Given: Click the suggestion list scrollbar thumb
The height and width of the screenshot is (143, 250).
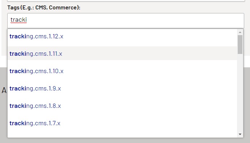Looking at the screenshot, I should [x=240, y=45].
